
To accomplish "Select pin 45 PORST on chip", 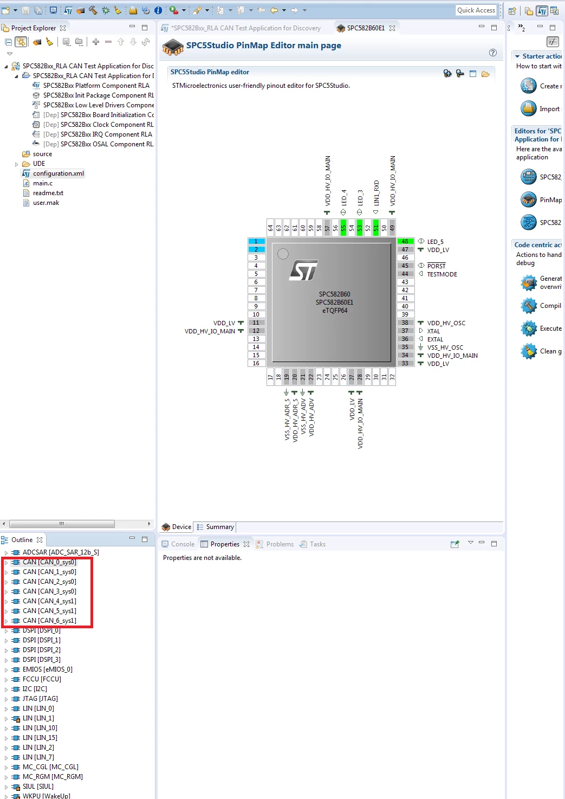I will click(405, 266).
